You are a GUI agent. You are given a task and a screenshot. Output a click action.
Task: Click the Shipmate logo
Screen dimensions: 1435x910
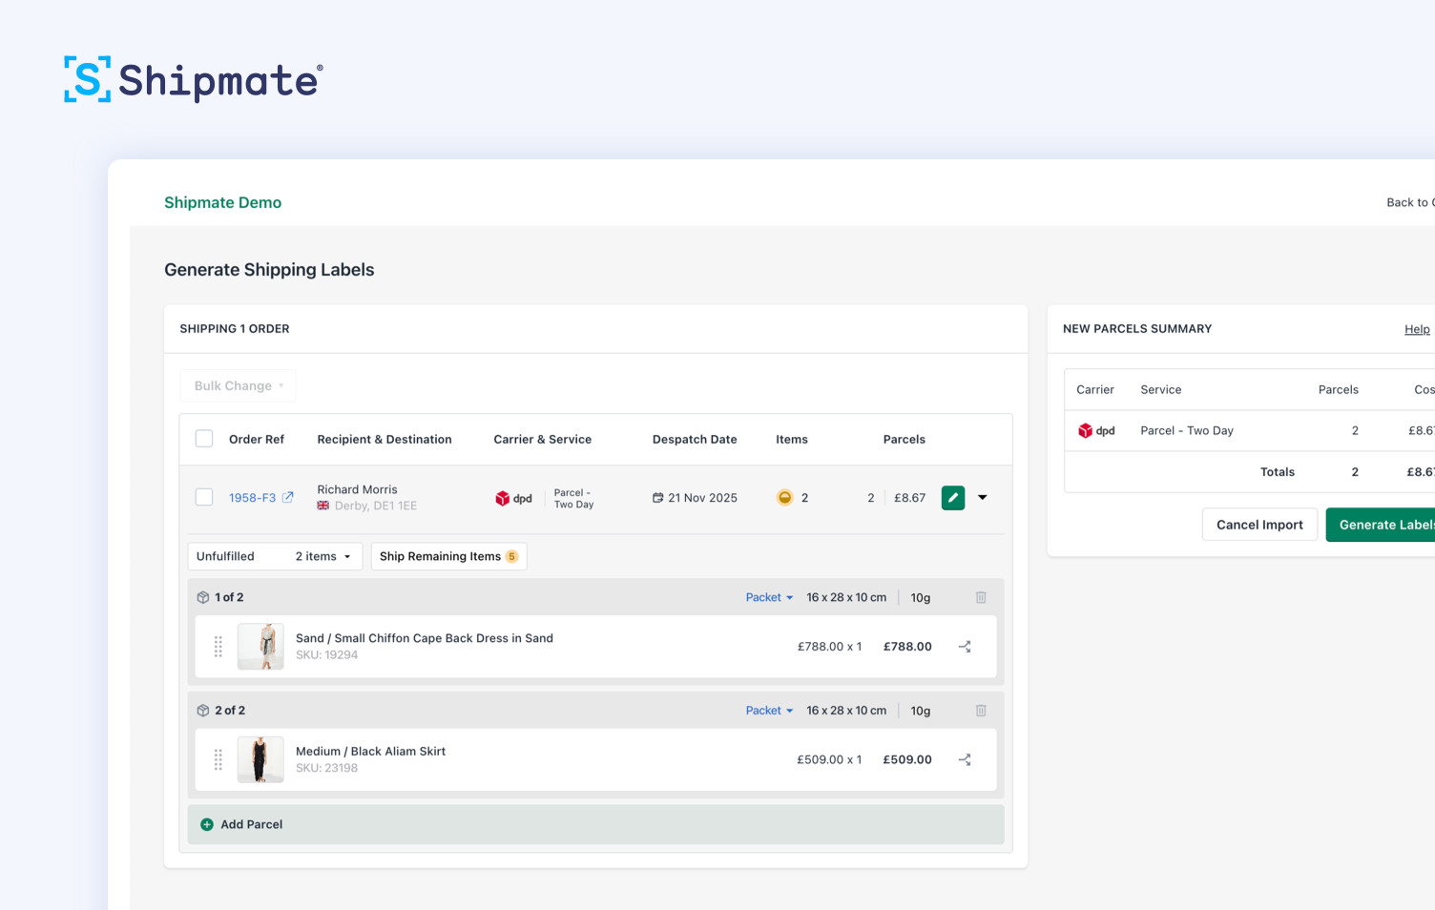[191, 79]
